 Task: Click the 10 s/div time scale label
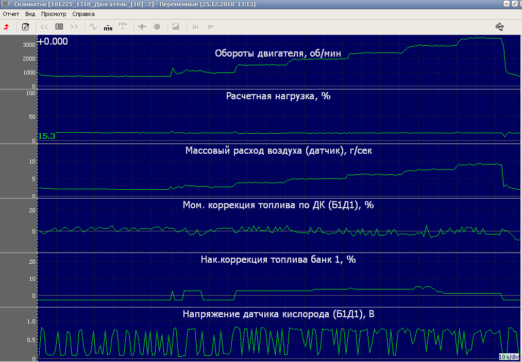click(x=509, y=356)
